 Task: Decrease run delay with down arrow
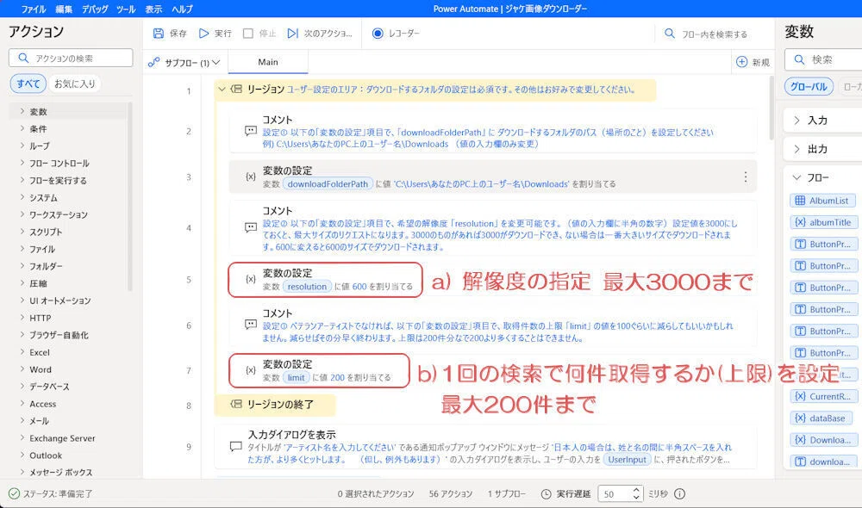(636, 498)
